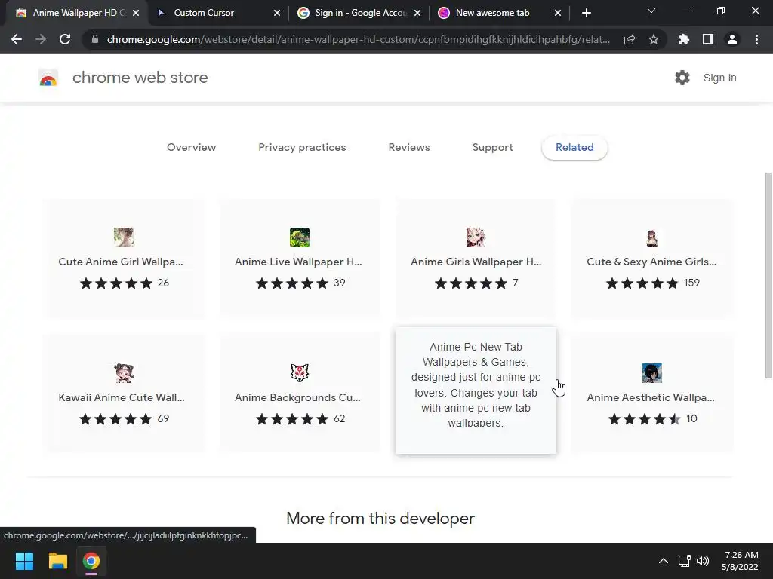The height and width of the screenshot is (579, 773).
Task: Click the More from this developer heading
Action: click(x=380, y=519)
